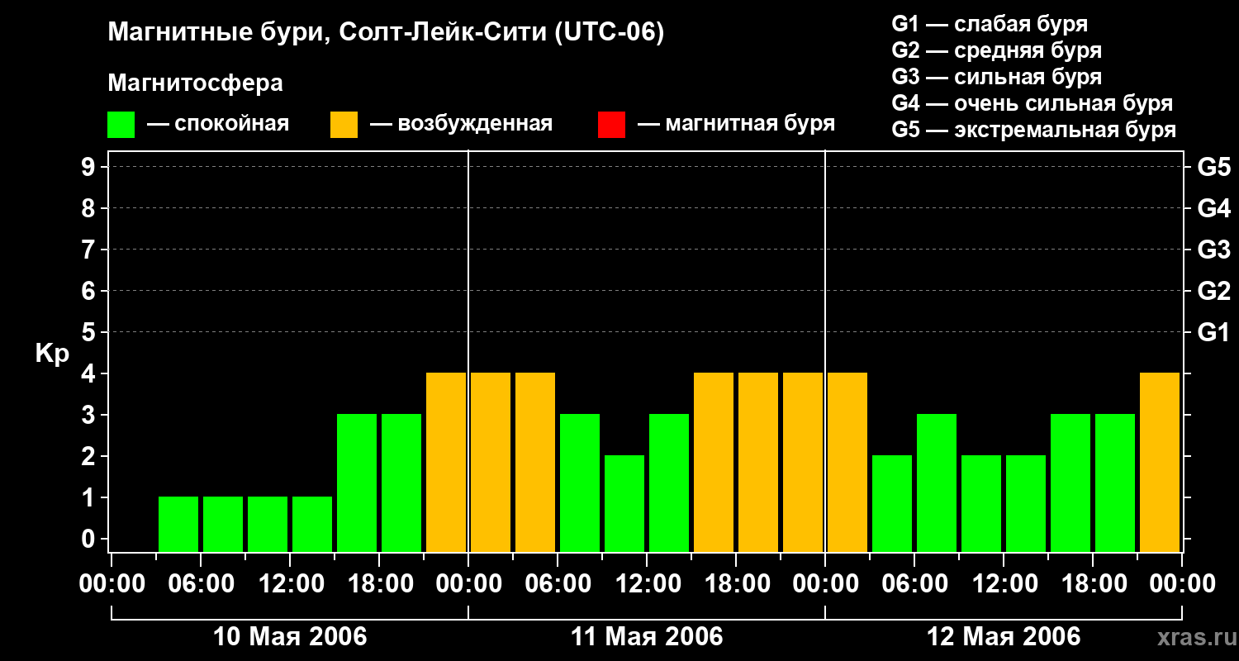Select the 12 Мая 00:00–03:00 orange bar
1239x661 pixels.
847,462
